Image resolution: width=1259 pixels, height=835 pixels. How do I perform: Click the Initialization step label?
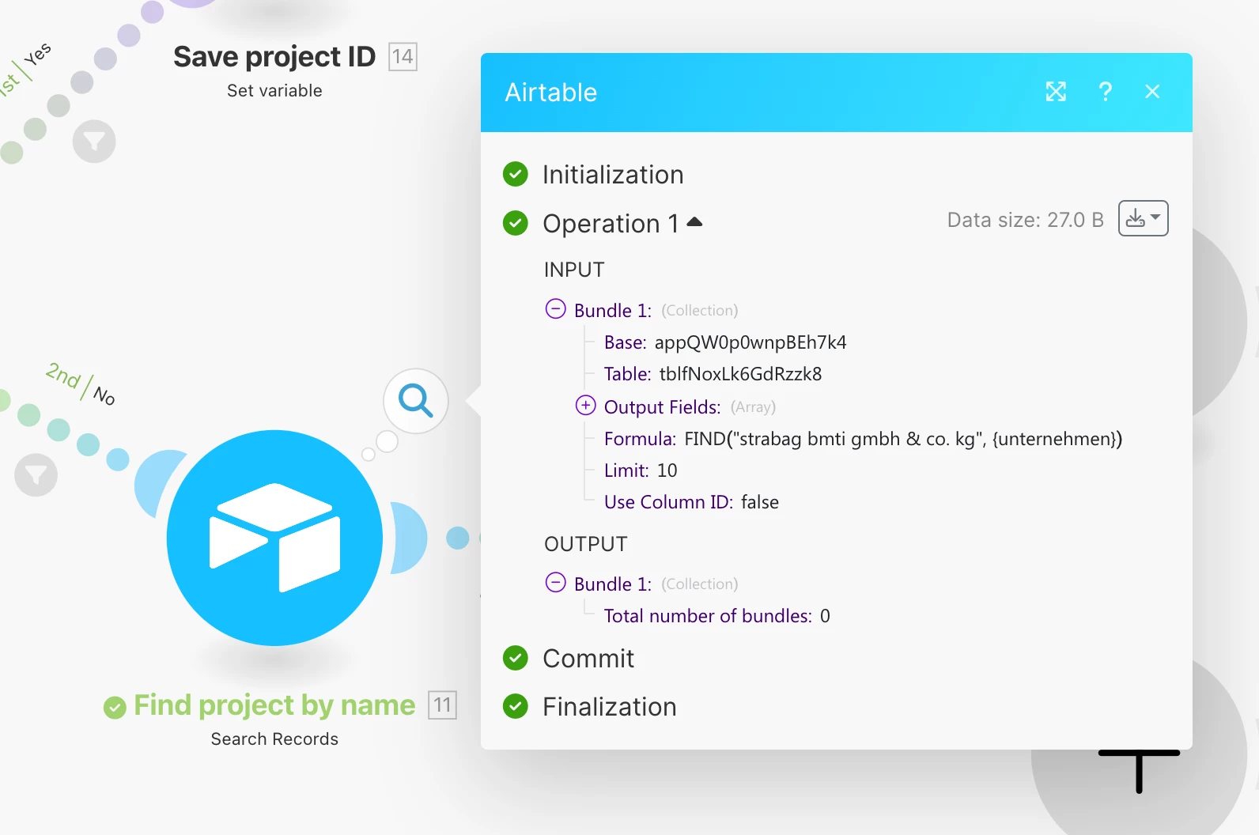click(613, 175)
